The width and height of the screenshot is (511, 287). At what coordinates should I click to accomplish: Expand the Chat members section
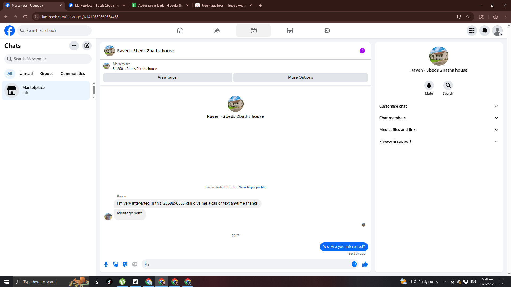[x=439, y=118]
